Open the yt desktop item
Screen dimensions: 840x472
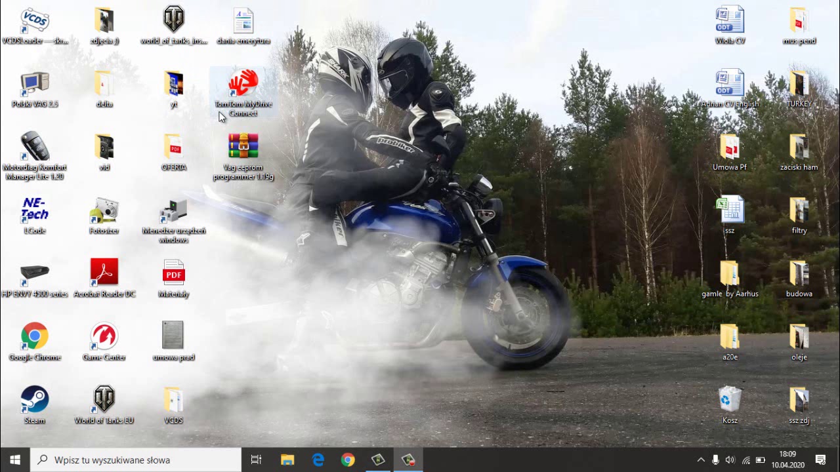[174, 89]
